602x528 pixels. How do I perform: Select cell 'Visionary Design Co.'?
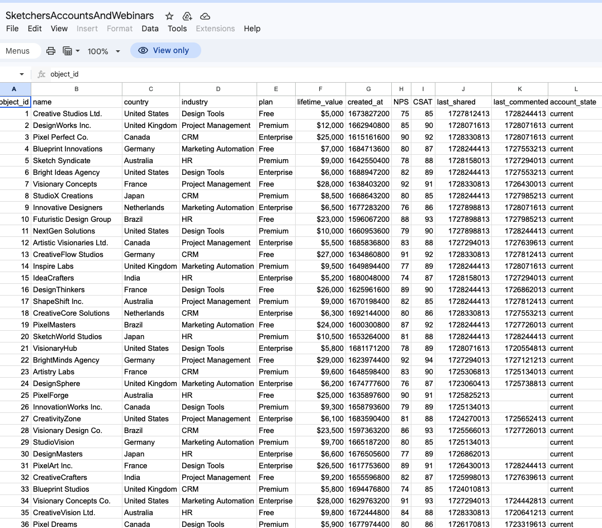tap(77, 431)
